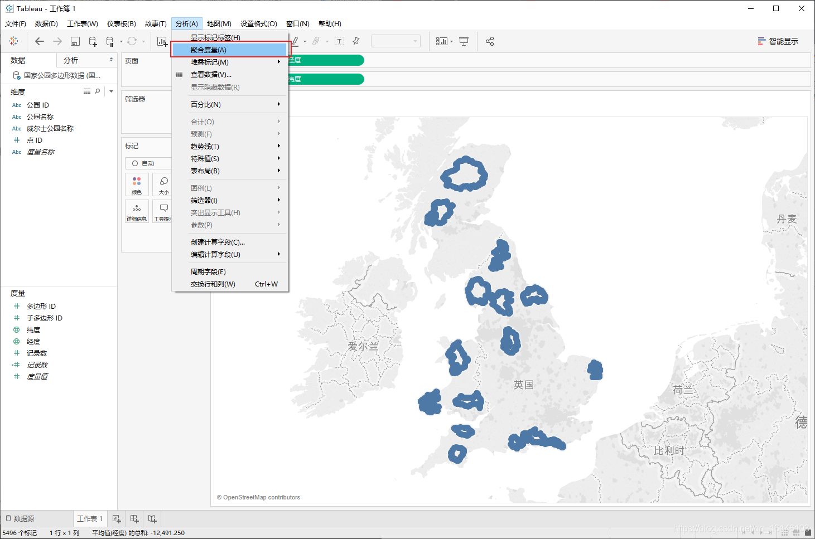Open show/hide cards dropdown arrow
This screenshot has height=539, width=815.
451,41
